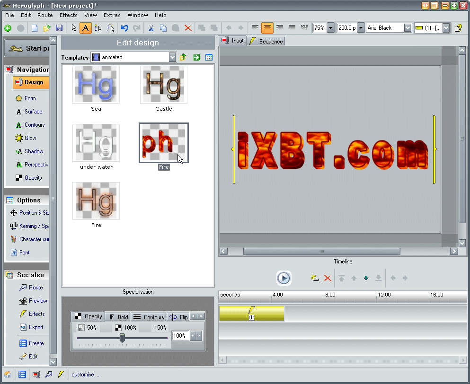Toggle justified text alignment
This screenshot has height=384, width=470.
(292, 28)
